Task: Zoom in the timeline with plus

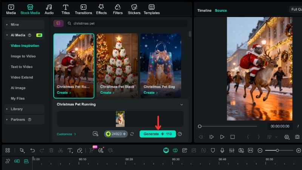Action: 299,150
